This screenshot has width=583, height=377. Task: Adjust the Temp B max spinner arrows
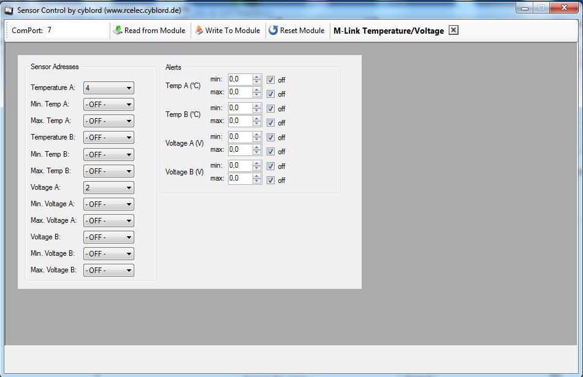(256, 121)
